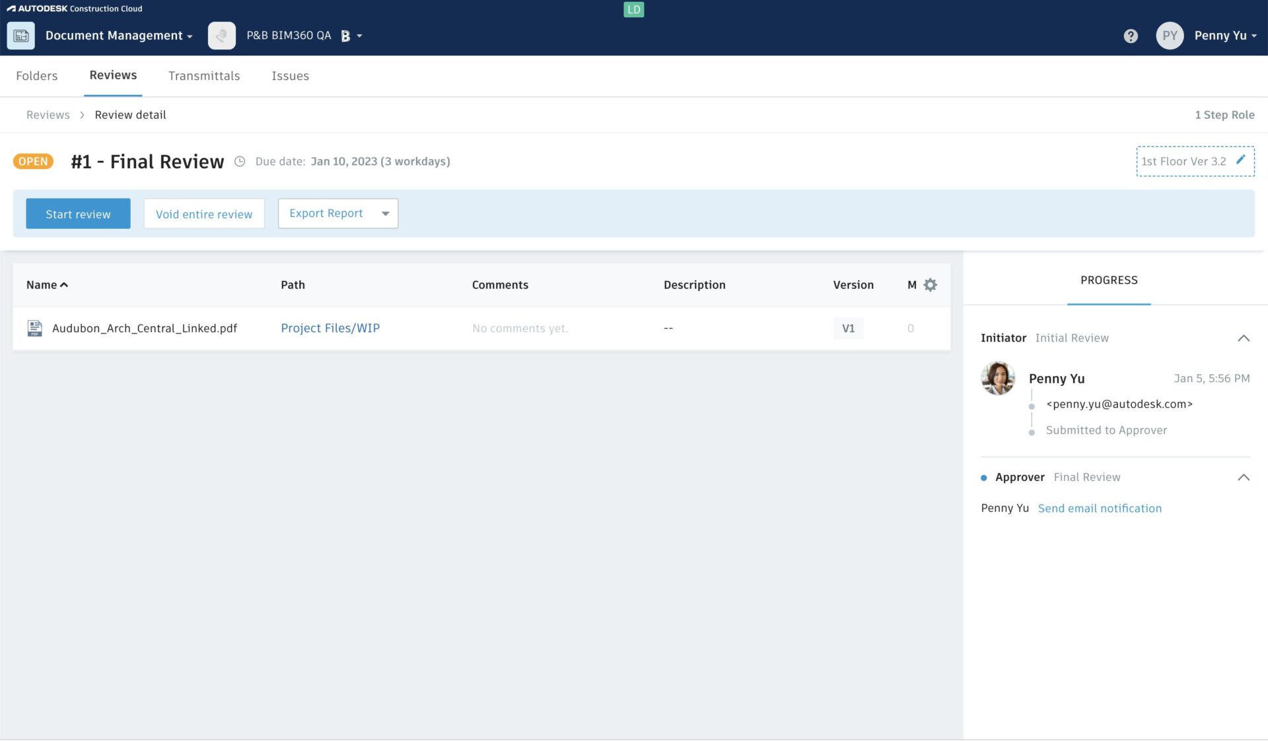The image size is (1268, 741).
Task: Click the Description column header
Action: pyautogui.click(x=694, y=285)
